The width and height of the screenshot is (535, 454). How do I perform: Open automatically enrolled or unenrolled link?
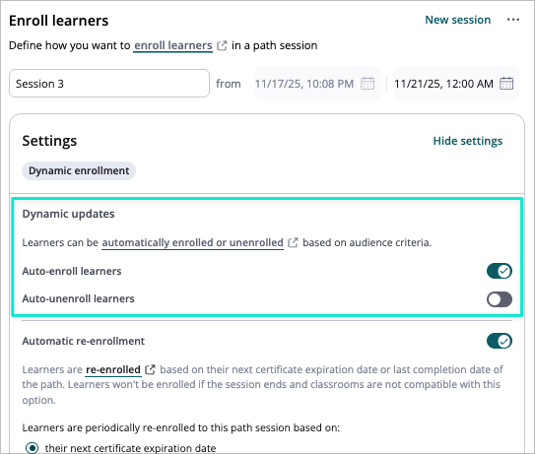pyautogui.click(x=192, y=242)
